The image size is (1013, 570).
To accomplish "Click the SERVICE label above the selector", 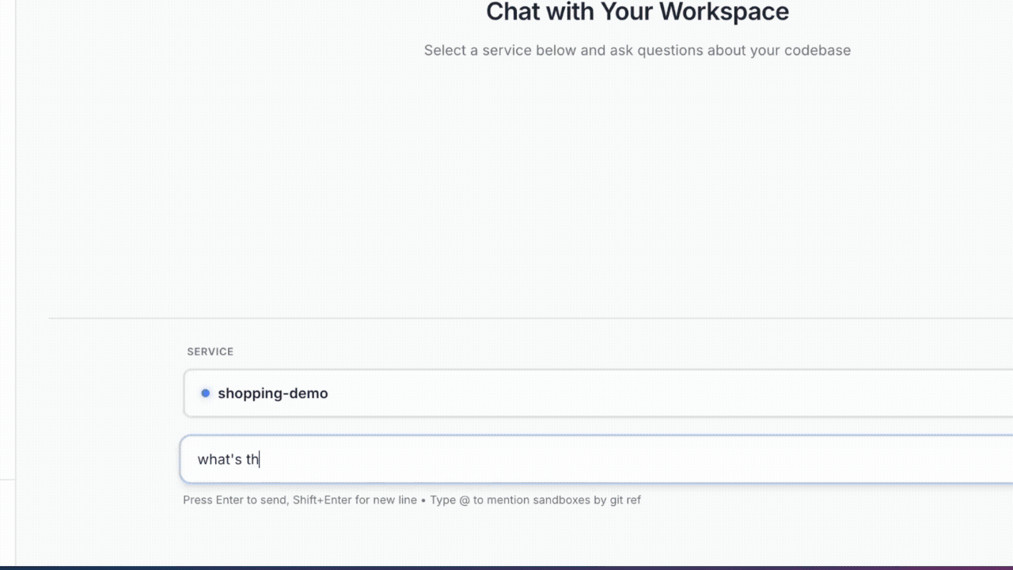I will point(210,351).
